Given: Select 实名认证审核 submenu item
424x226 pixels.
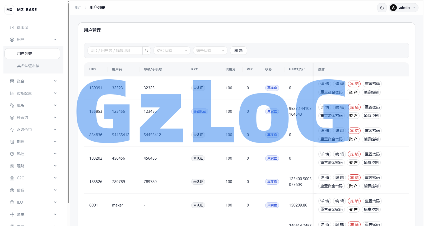Looking at the screenshot, I should tap(28, 66).
